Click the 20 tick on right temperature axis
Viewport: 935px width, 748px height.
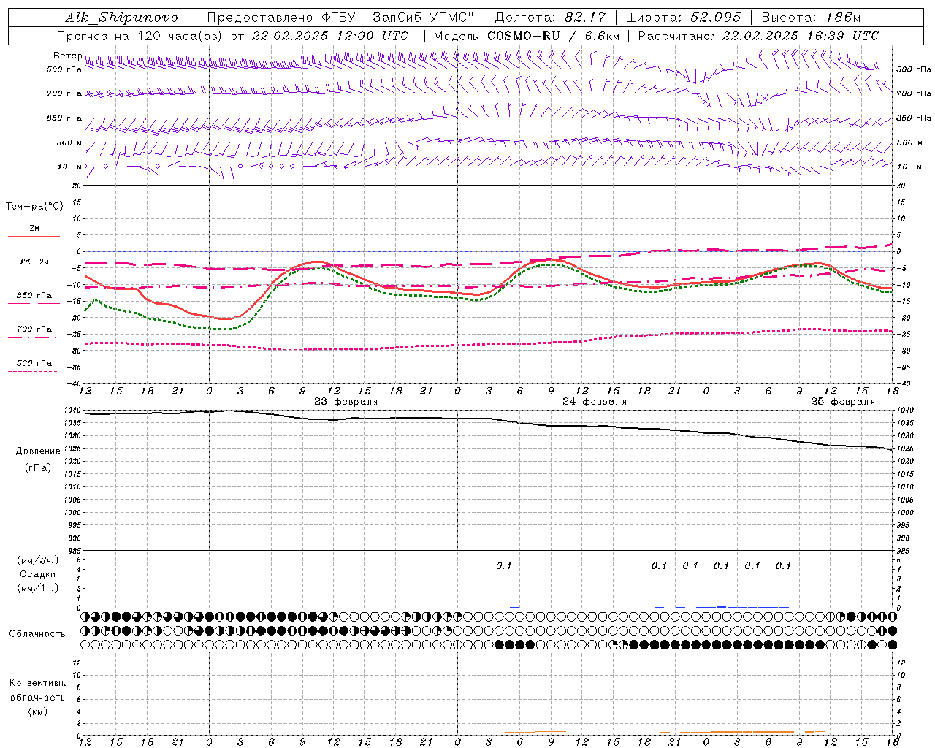tap(900, 186)
